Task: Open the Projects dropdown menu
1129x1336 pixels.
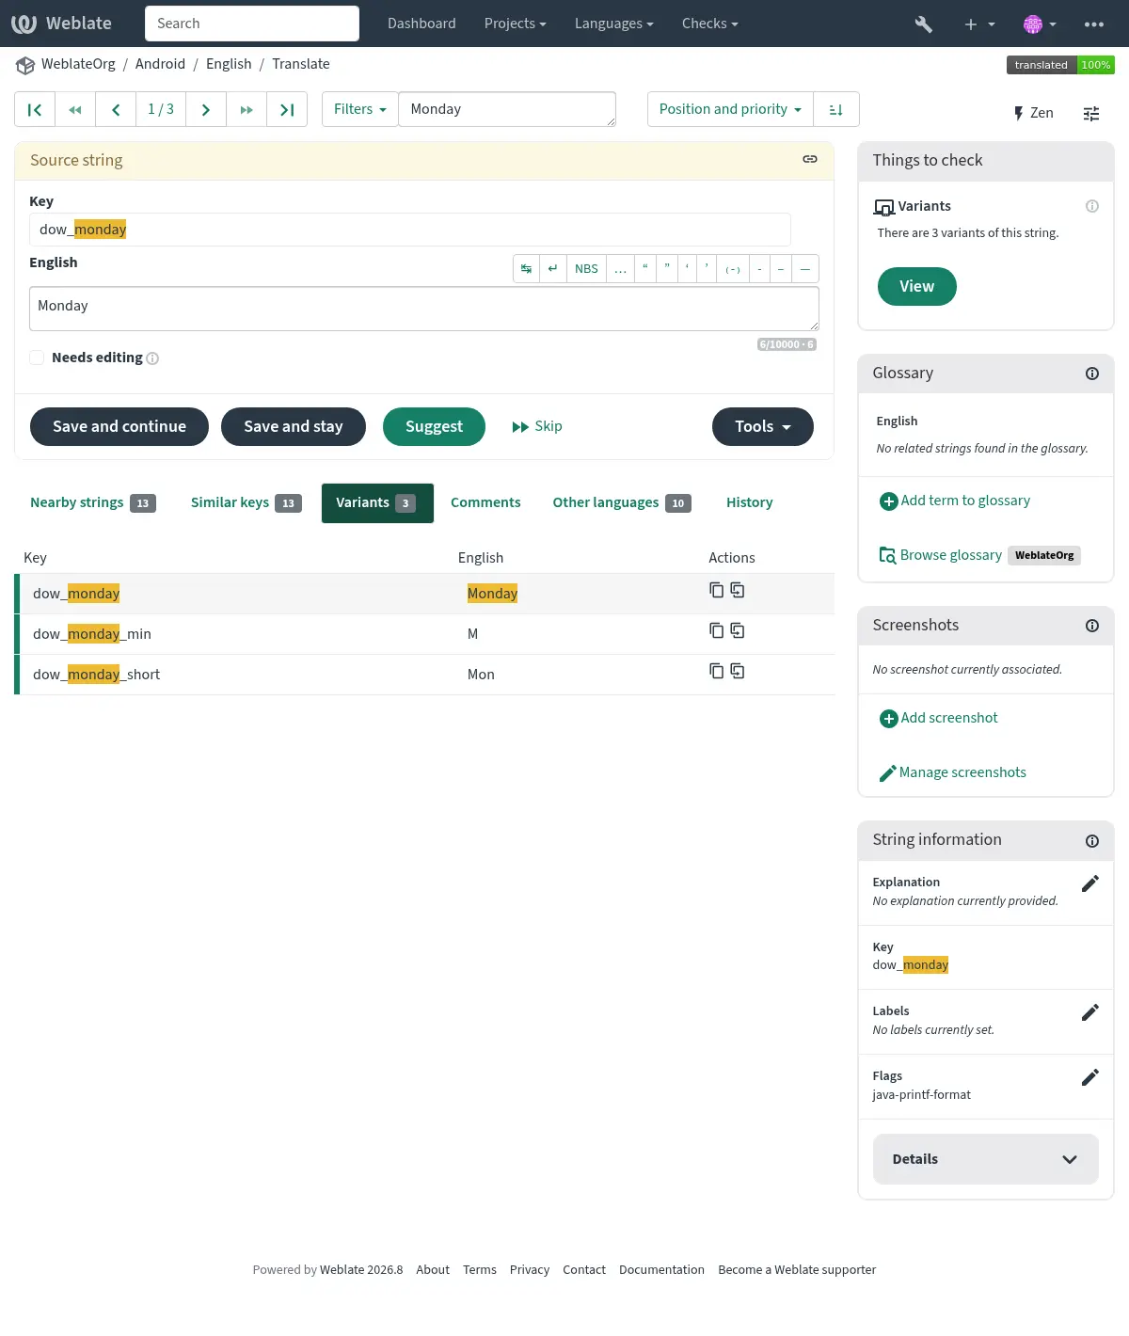Action: pyautogui.click(x=516, y=24)
